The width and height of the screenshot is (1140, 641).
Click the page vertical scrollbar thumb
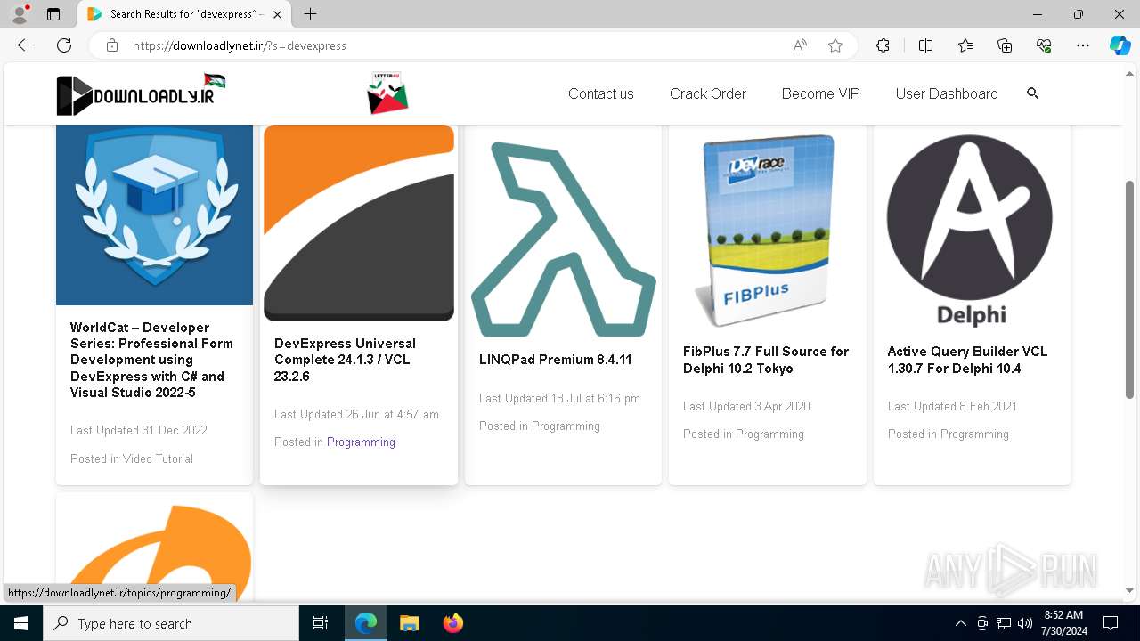pos(1130,289)
